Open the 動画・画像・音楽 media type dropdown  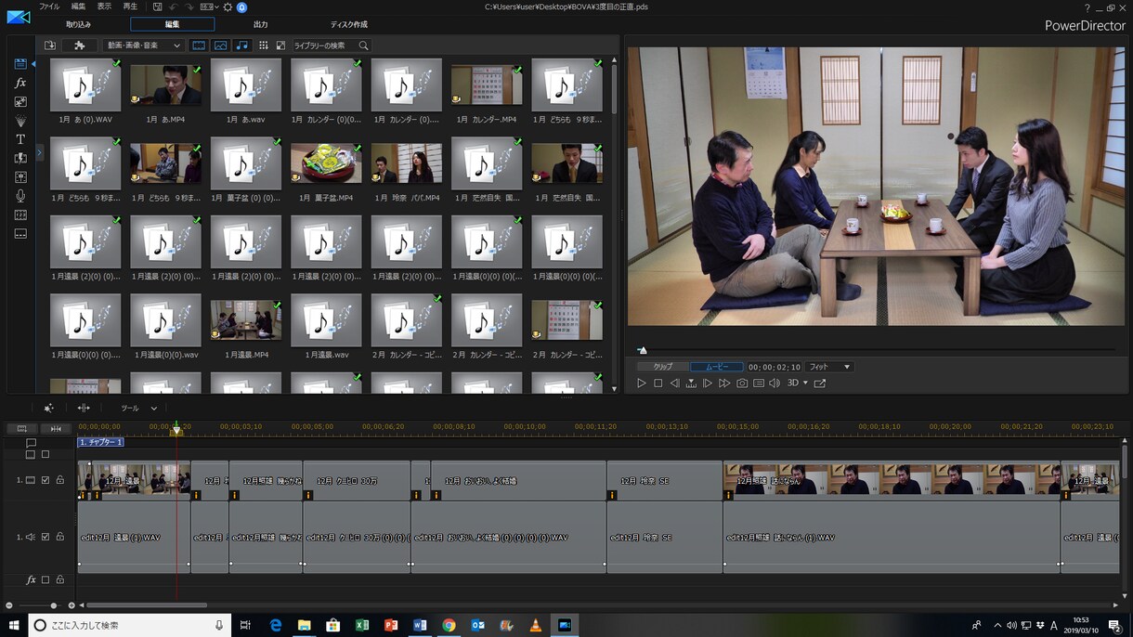(143, 45)
